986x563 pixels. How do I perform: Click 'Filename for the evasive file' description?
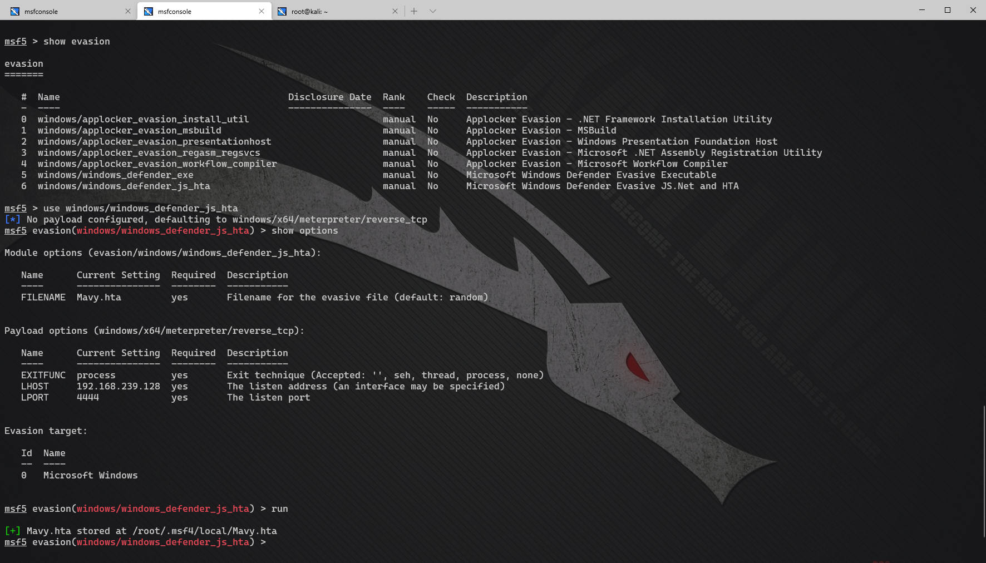point(357,298)
